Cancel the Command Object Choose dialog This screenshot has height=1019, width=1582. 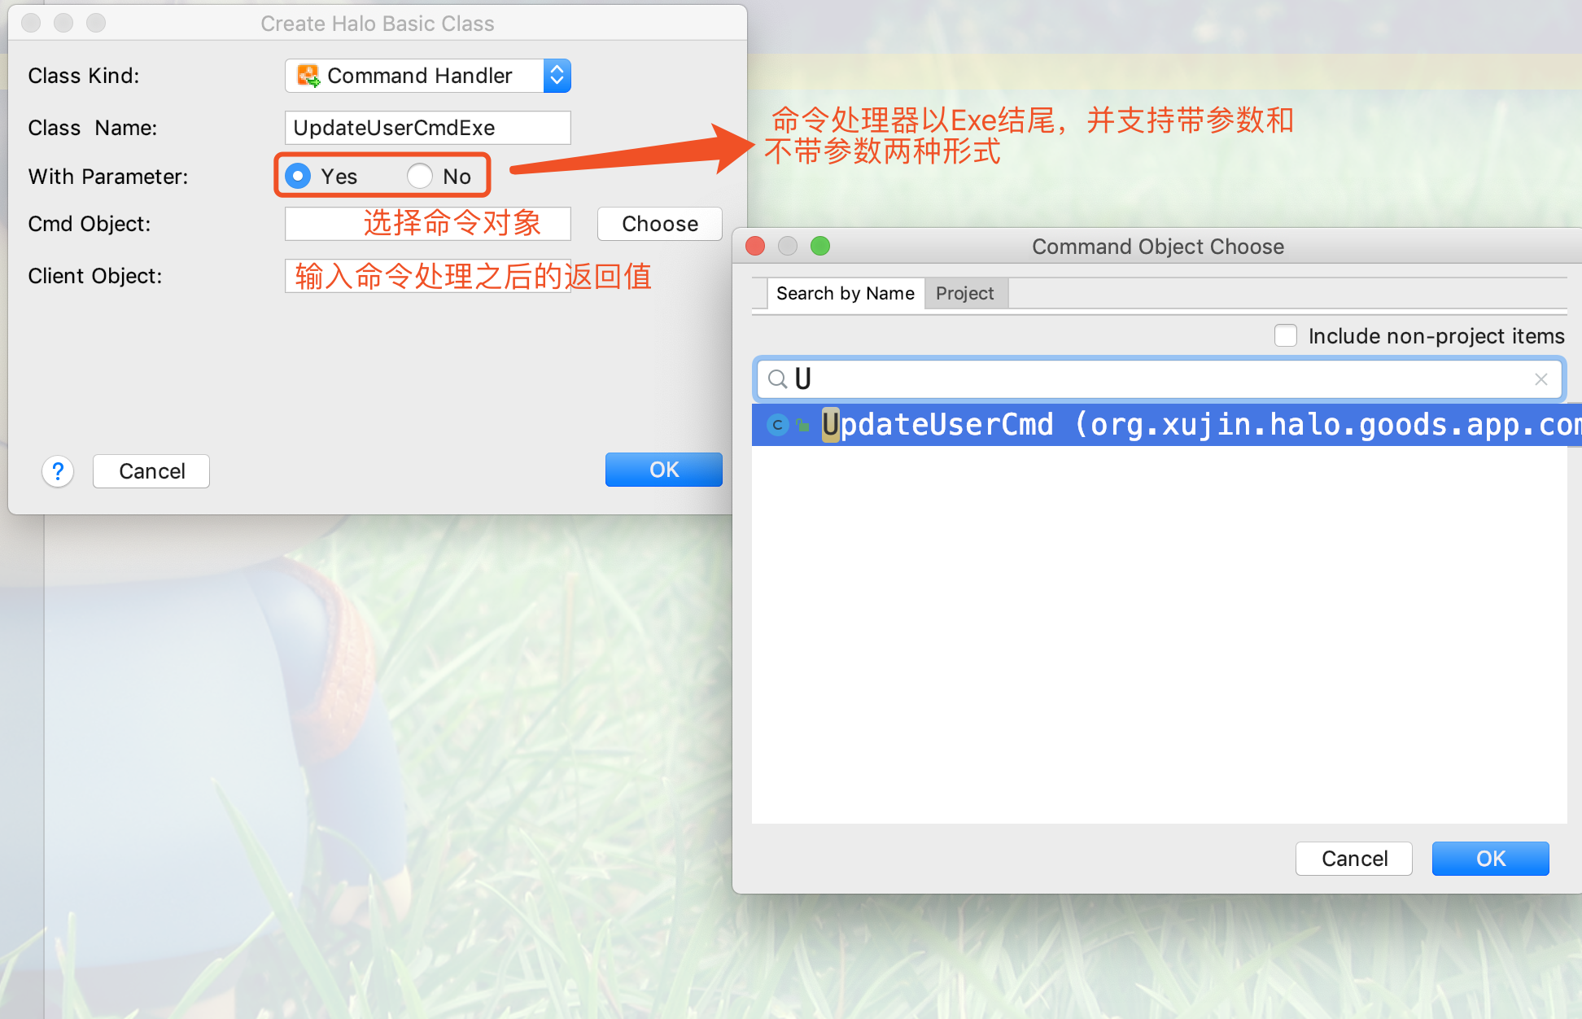(1354, 859)
